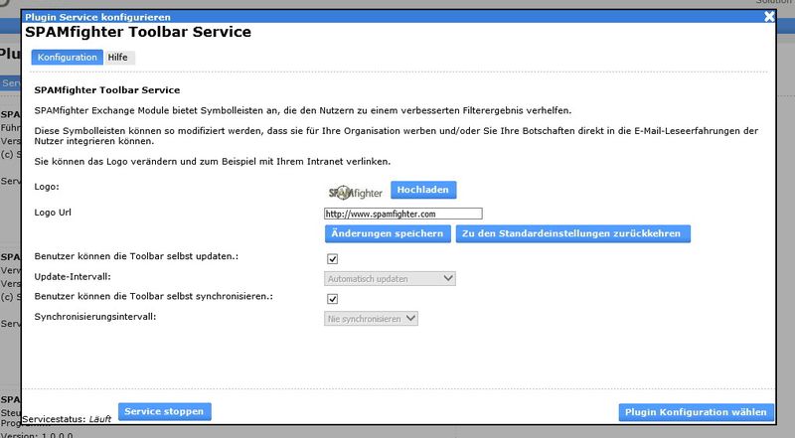Click the 'Logo Url' label
This screenshot has width=795, height=438.
click(x=53, y=213)
